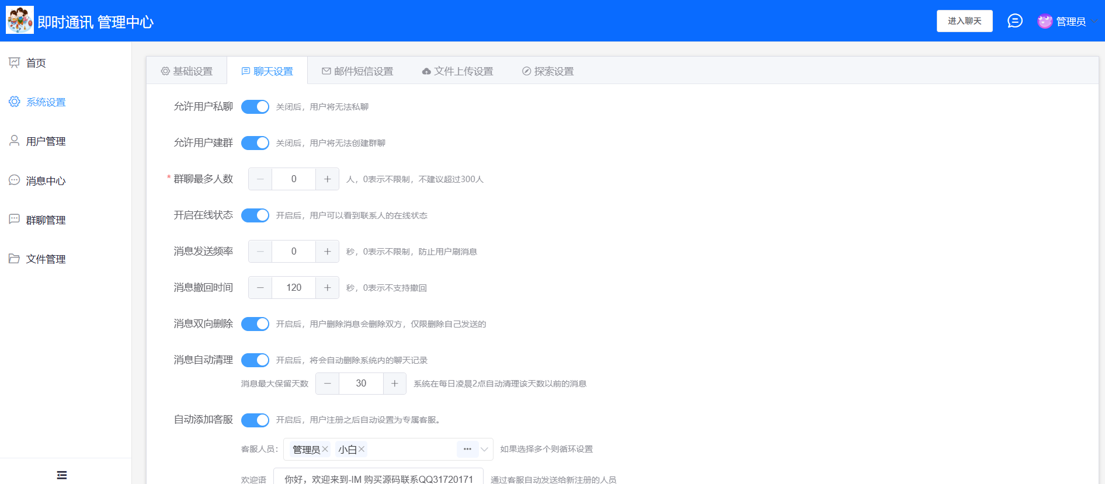Open 群聊管理 in the sidebar

[65, 220]
